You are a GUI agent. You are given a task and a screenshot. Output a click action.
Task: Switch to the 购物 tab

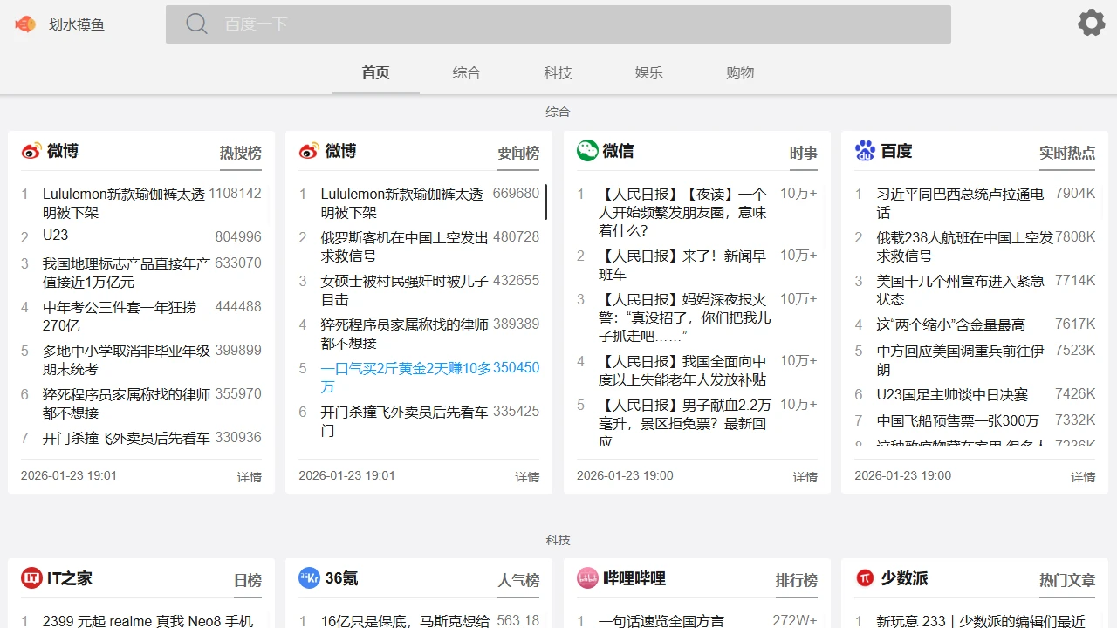[x=740, y=72]
